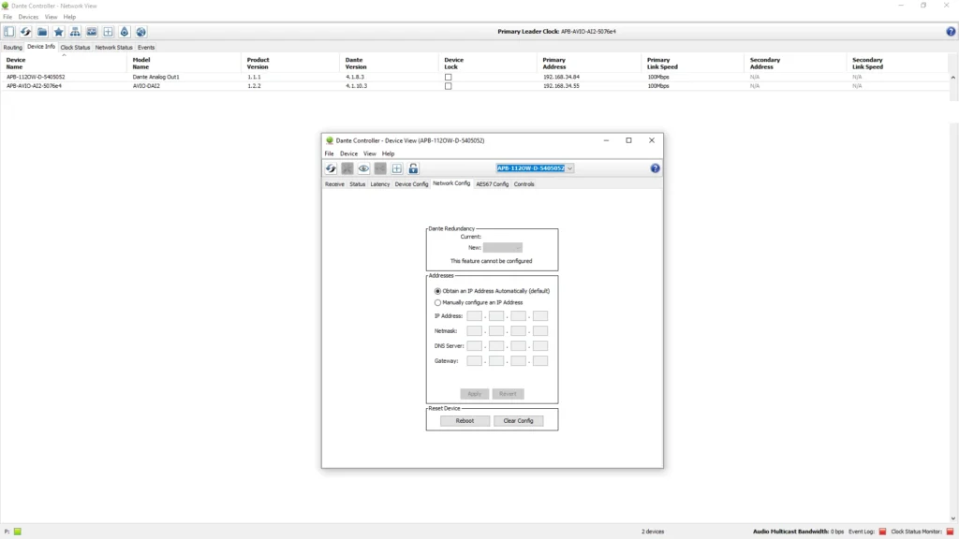Select Manually configure an IP Address option
The height and width of the screenshot is (539, 959).
[x=437, y=302]
